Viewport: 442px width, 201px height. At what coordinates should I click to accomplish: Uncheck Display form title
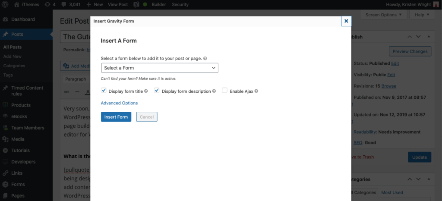pyautogui.click(x=104, y=91)
